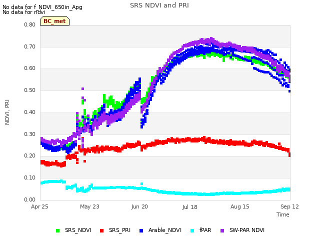Click the 0.40 y-axis tick label
The image size is (320, 240).
click(x=30, y=112)
